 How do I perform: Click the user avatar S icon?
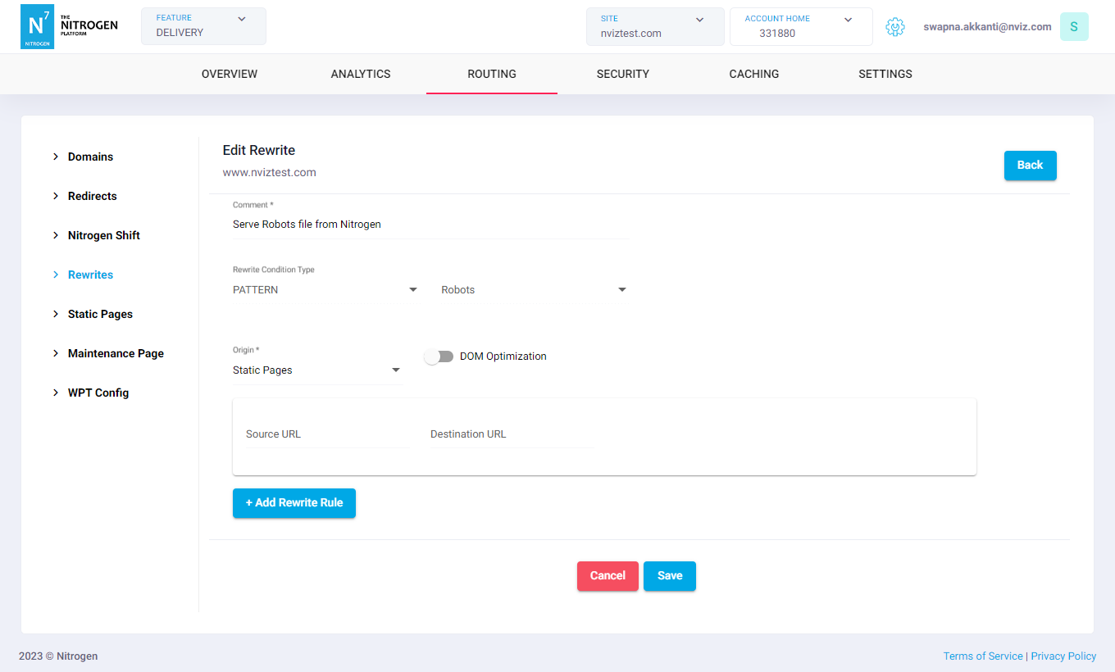coord(1073,27)
